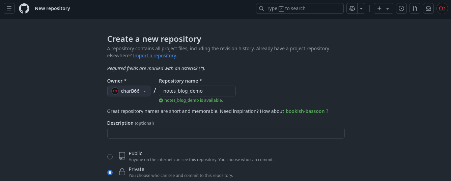Click into the Repository name field
This screenshot has height=181, width=451.
197,91
